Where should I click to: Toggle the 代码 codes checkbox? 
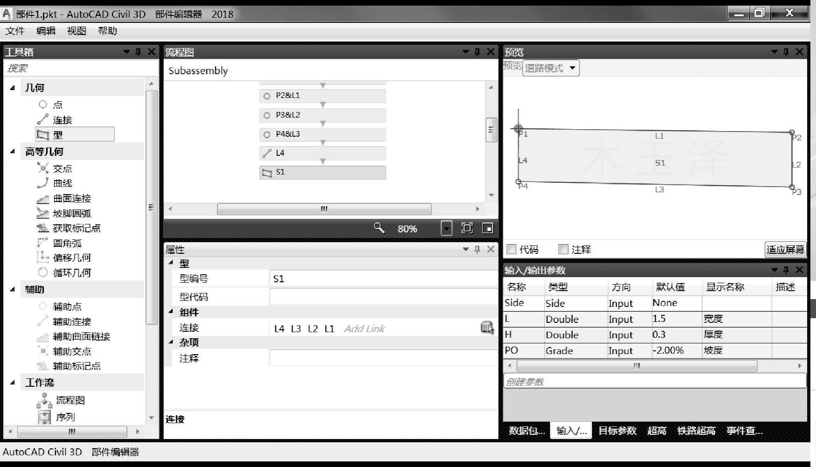coord(511,249)
